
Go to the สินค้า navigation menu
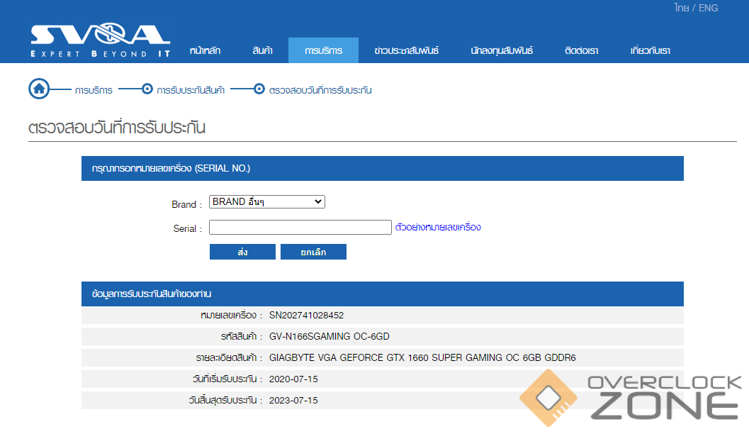point(262,50)
